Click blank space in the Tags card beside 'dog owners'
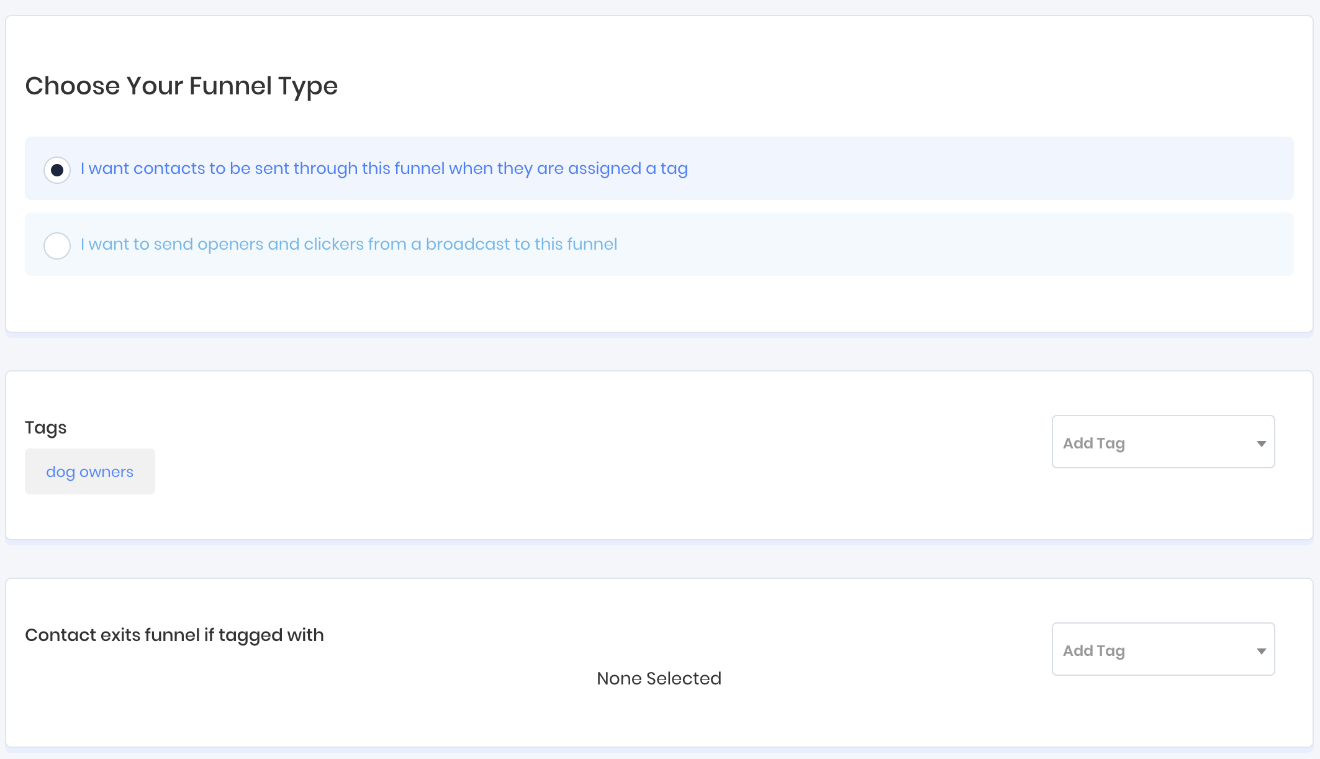1320x759 pixels. (x=497, y=472)
